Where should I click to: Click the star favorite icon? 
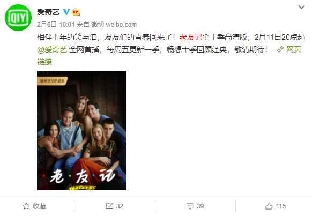[x=26, y=206]
